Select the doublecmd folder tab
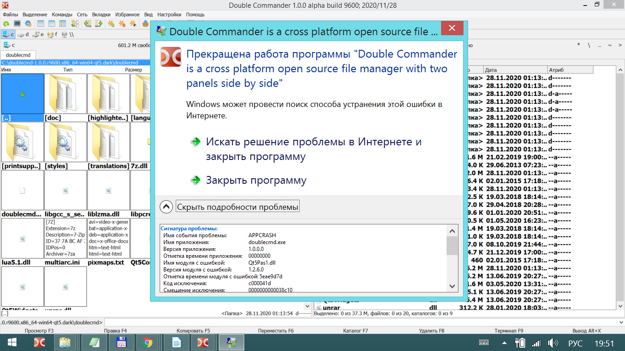Screen dimensions: 625x351 14,55
